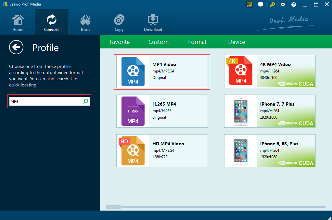Viewport: 332px width, 220px height.
Task: Click the back arrow beside Profile
Action: (x=16, y=47)
